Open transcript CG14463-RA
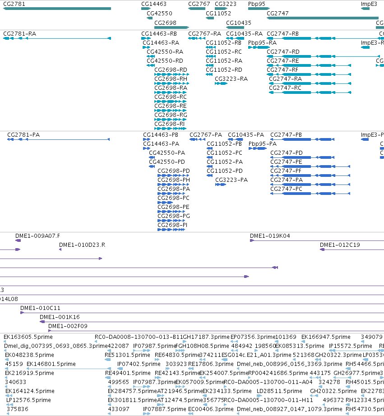 161,43
